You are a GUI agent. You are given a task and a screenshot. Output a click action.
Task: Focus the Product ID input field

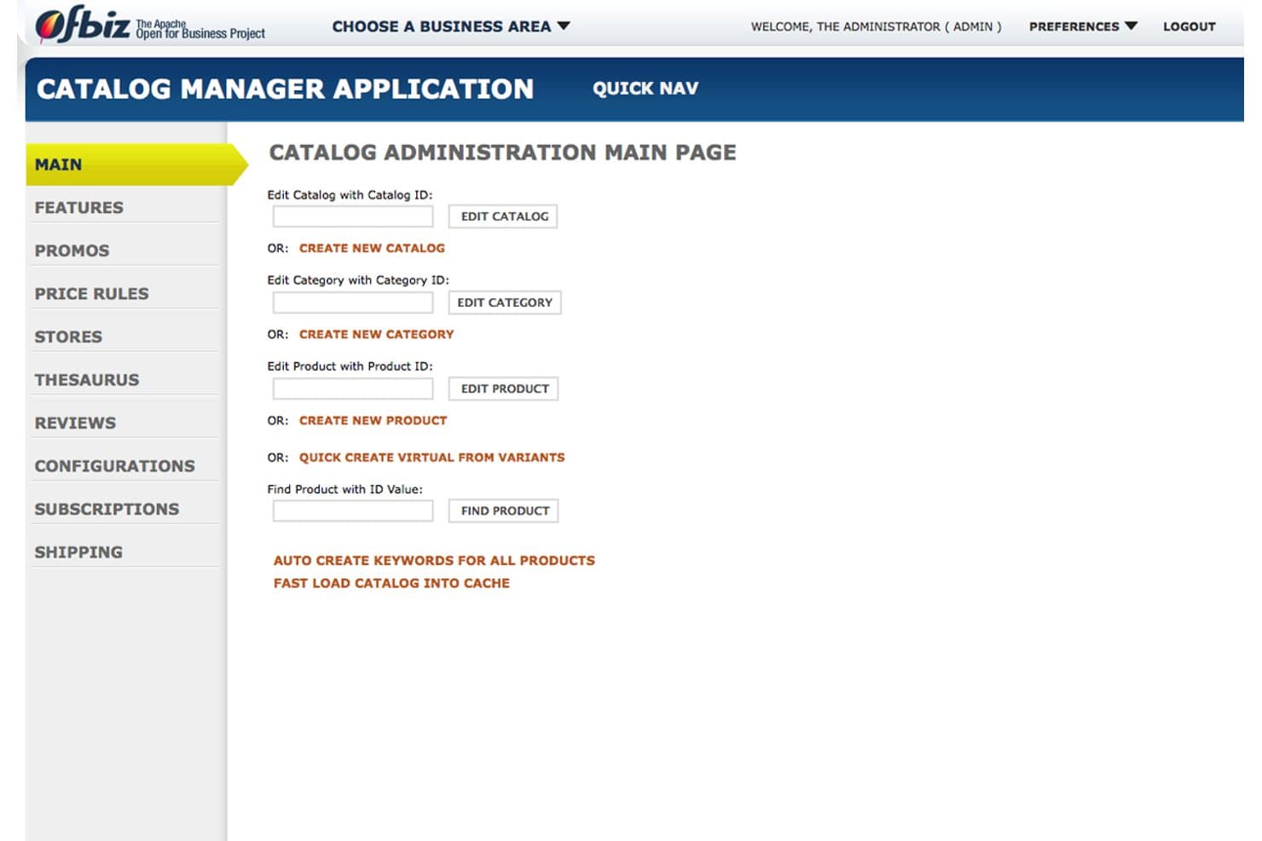[353, 389]
